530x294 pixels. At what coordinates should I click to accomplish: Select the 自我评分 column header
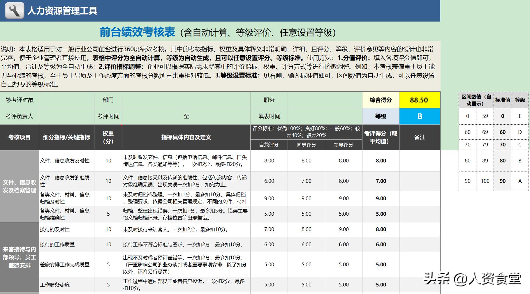click(x=269, y=145)
